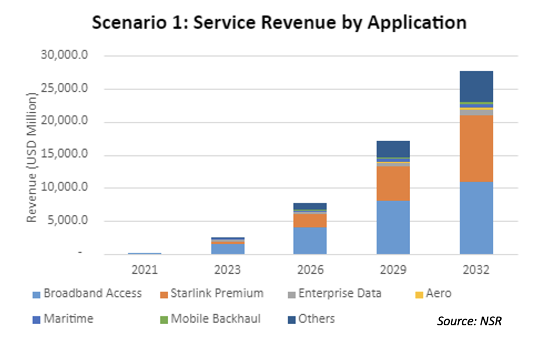Image resolution: width=545 pixels, height=348 pixels.
Task: Select the 'Starlink Premium' legend label
Action: 217,294
